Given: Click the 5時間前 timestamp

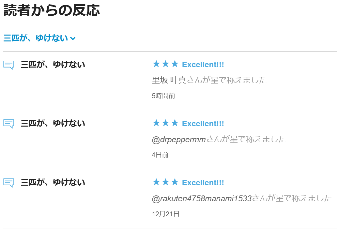Looking at the screenshot, I should coord(163,96).
